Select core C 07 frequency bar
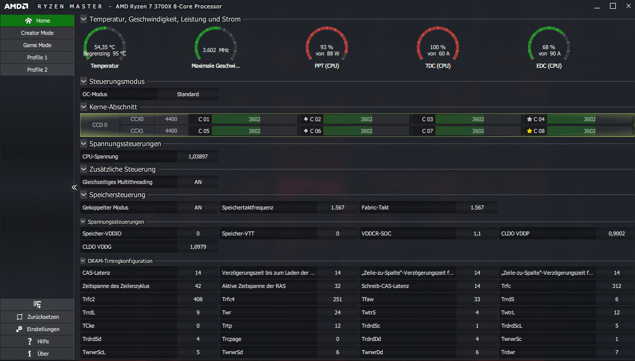Screen dimensions: 635x361 tap(478, 131)
